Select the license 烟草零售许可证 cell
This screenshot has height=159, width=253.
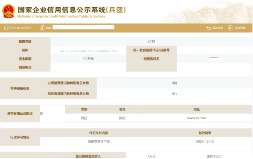99,141
